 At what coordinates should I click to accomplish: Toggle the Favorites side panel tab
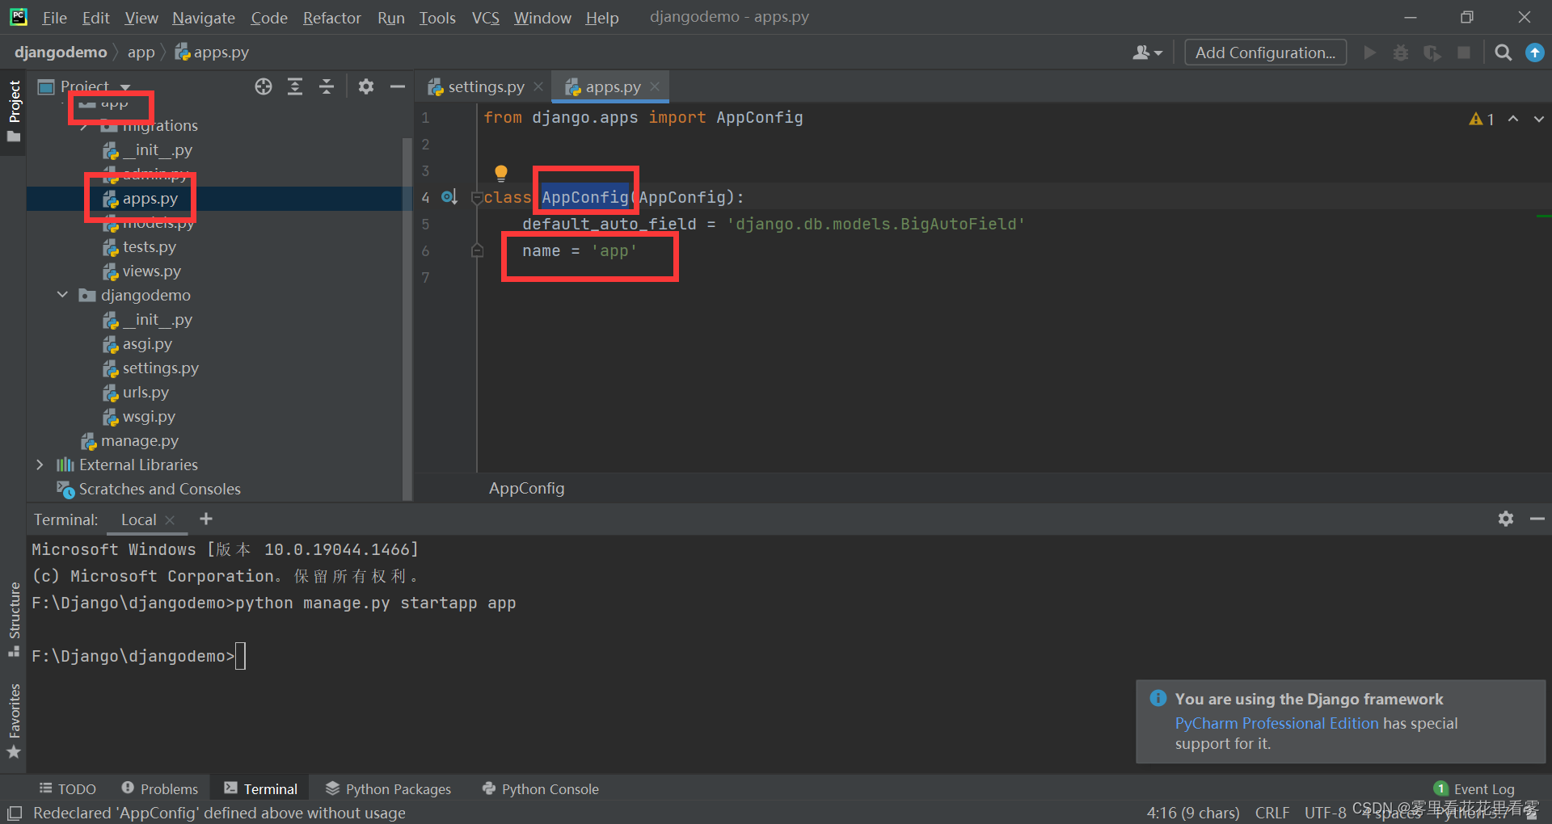coord(14,721)
